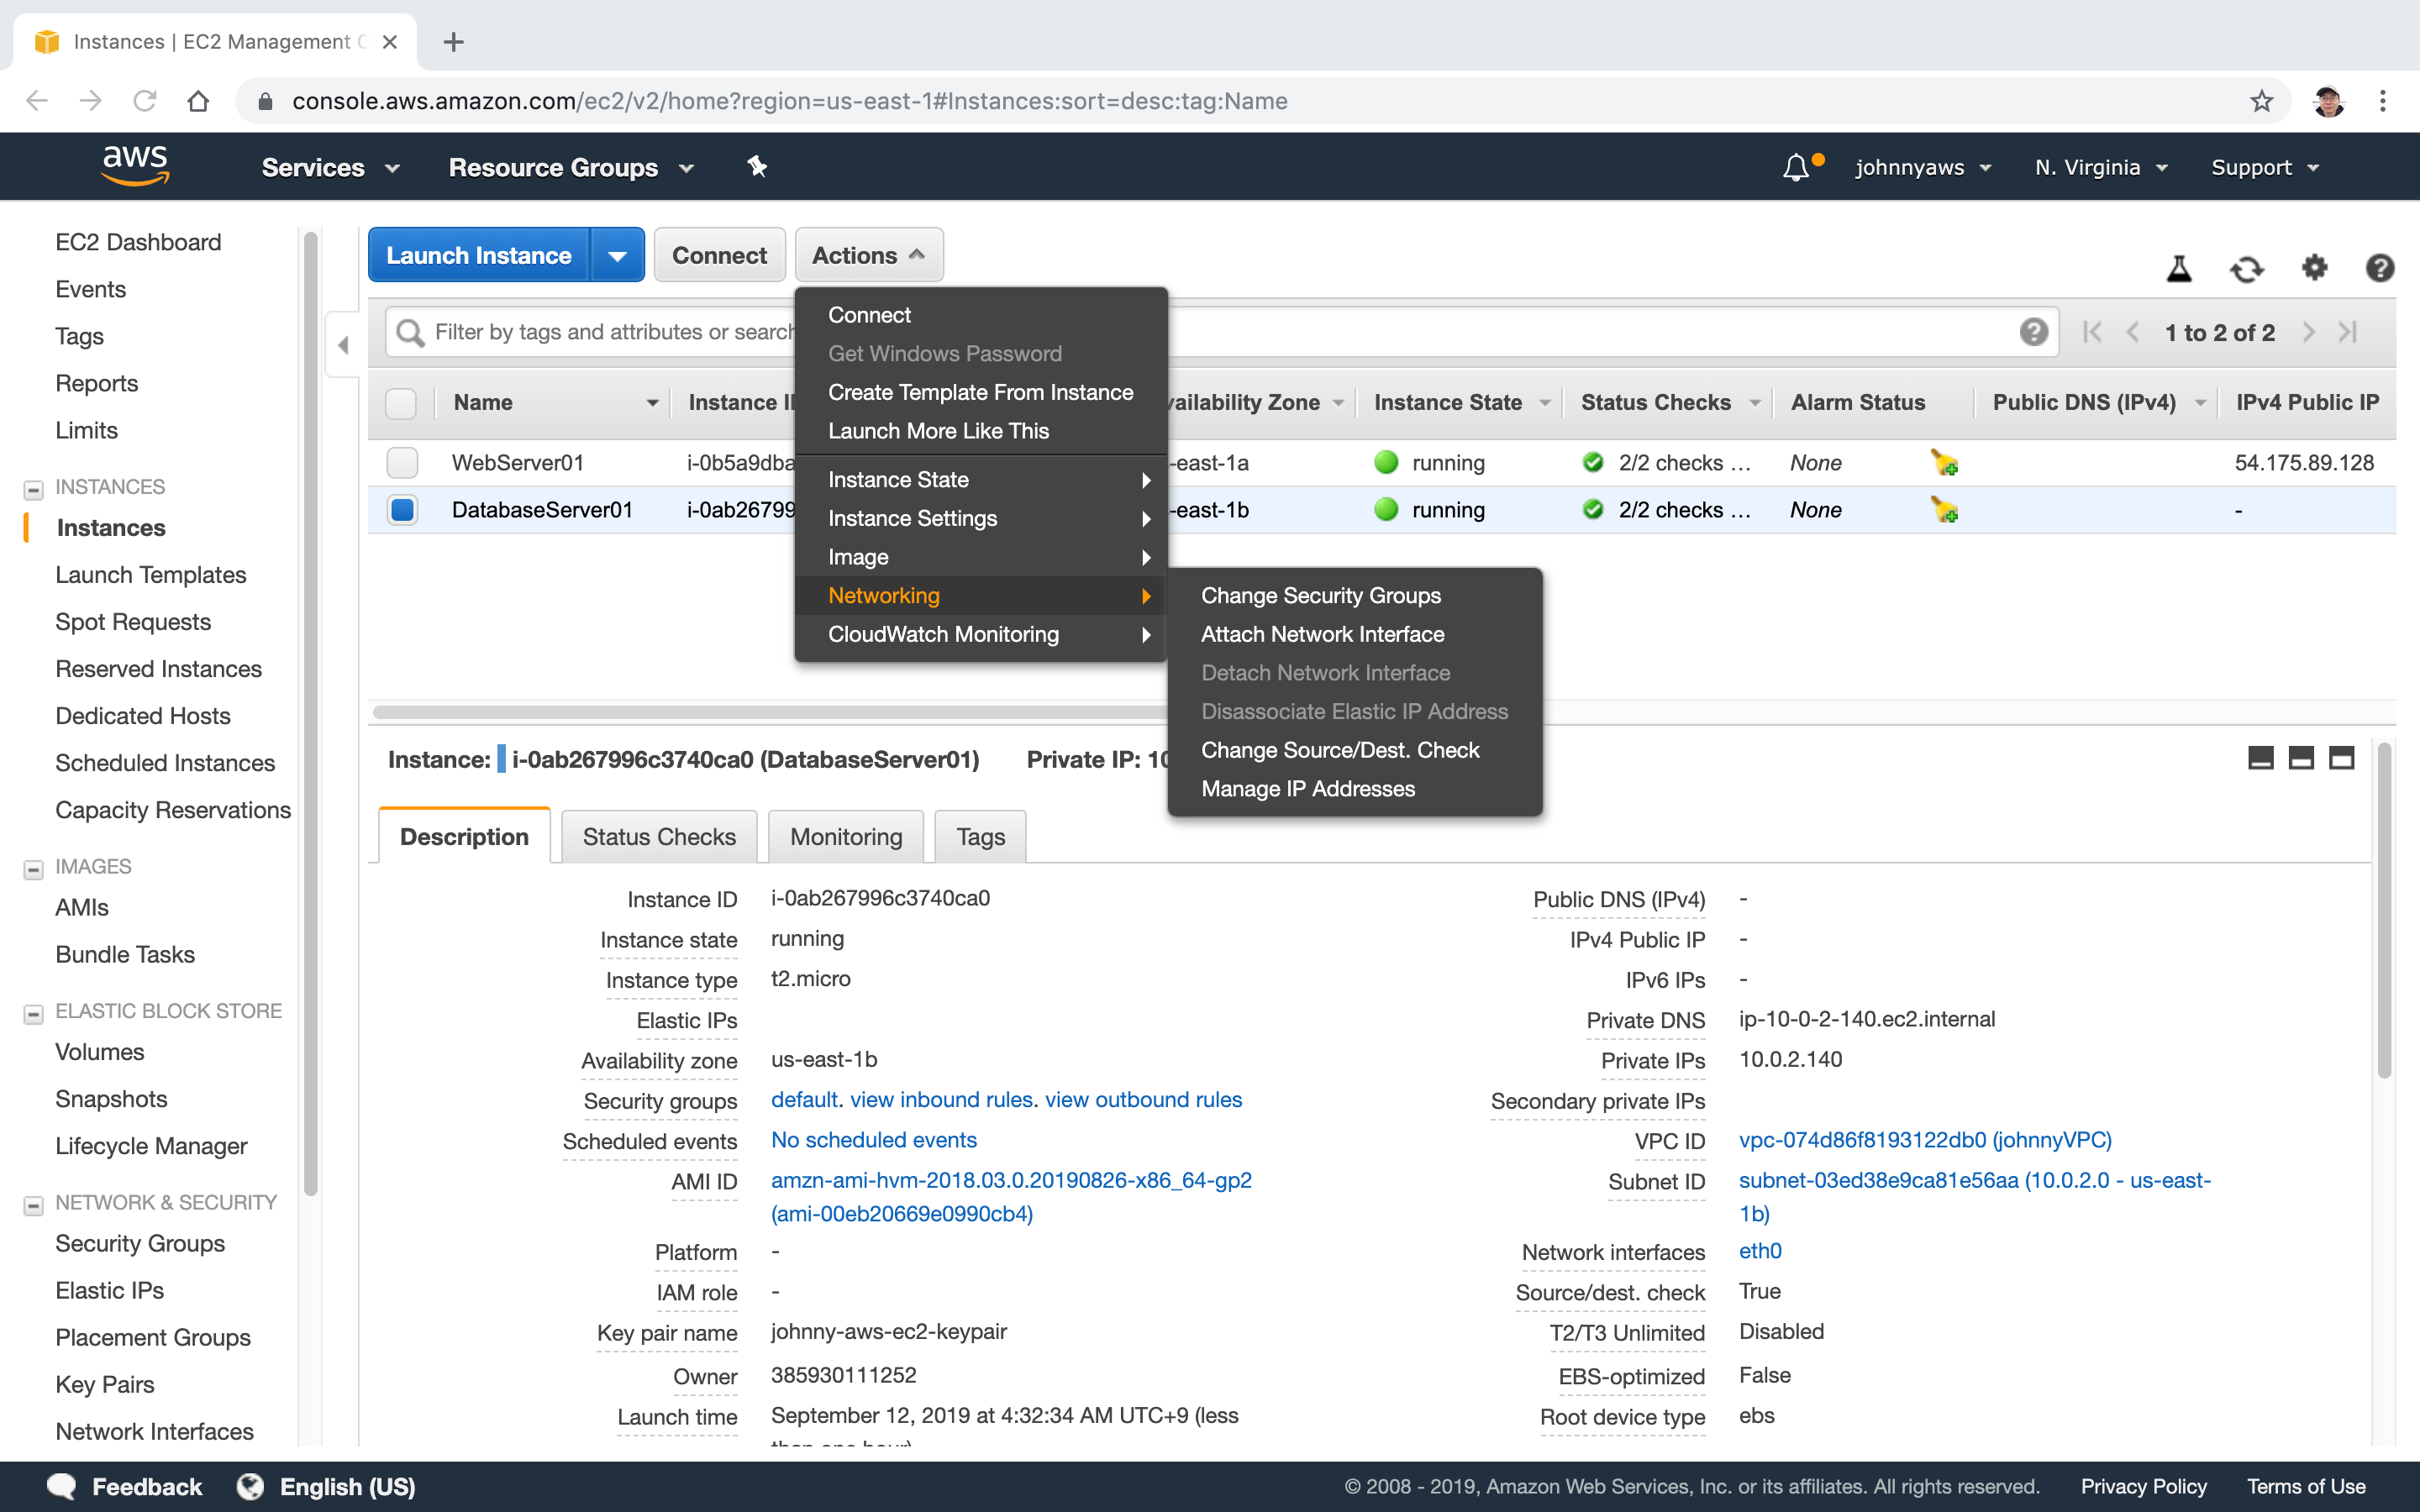
Task: Expand the Services menu
Action: [x=331, y=168]
